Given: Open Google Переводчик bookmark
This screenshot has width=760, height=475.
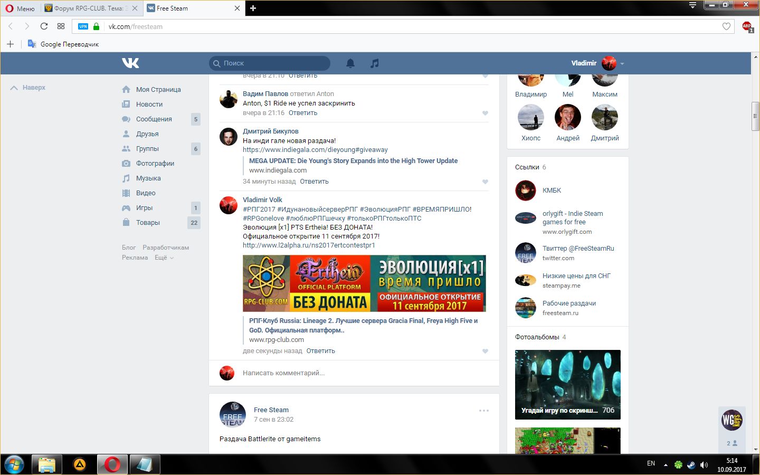Looking at the screenshot, I should tap(63, 44).
